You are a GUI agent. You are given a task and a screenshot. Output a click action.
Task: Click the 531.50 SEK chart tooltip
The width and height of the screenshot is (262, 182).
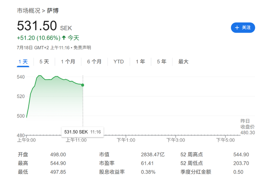coord(82,132)
